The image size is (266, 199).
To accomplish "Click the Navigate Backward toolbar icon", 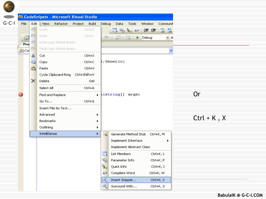I will pyautogui.click(x=118, y=37).
